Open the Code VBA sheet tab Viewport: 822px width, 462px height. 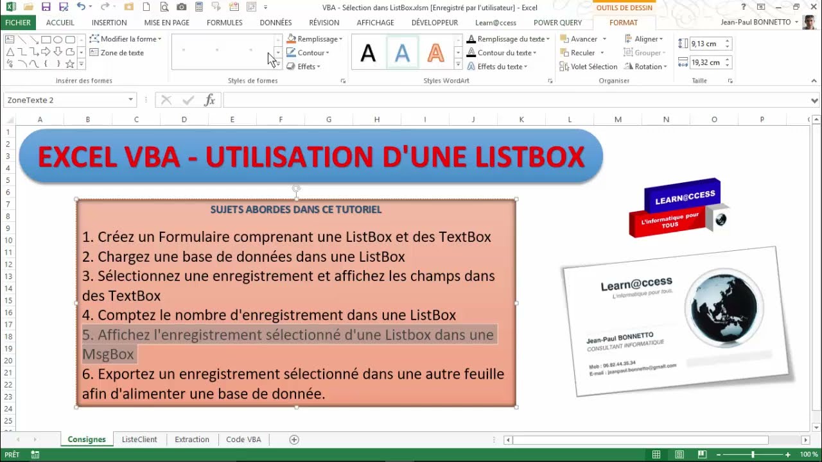click(x=243, y=440)
